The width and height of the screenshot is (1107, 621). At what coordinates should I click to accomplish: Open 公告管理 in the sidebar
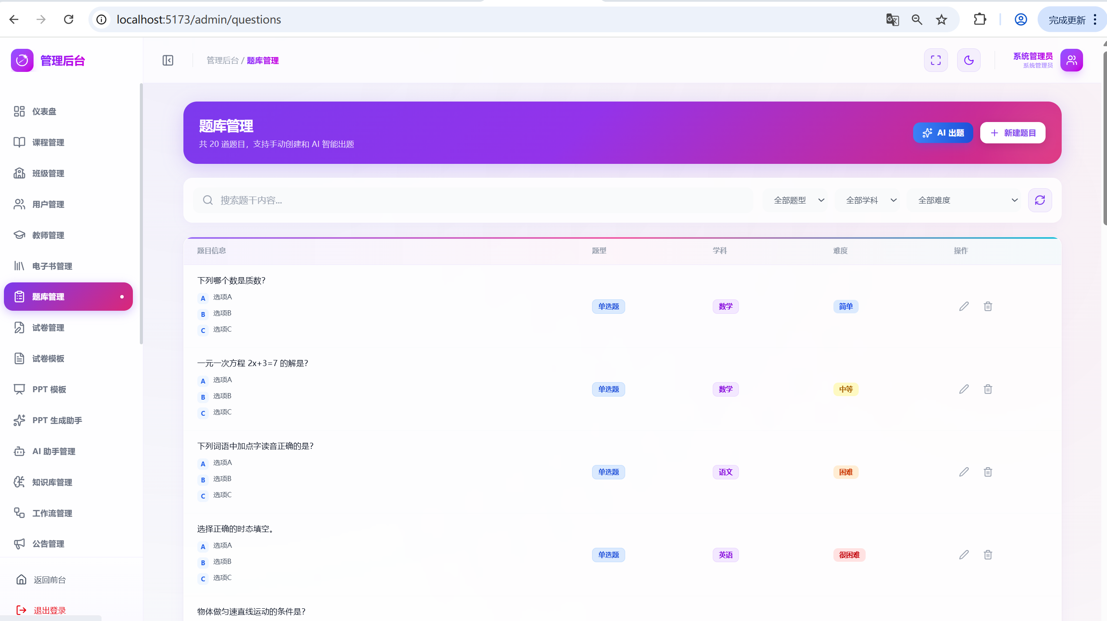68,543
